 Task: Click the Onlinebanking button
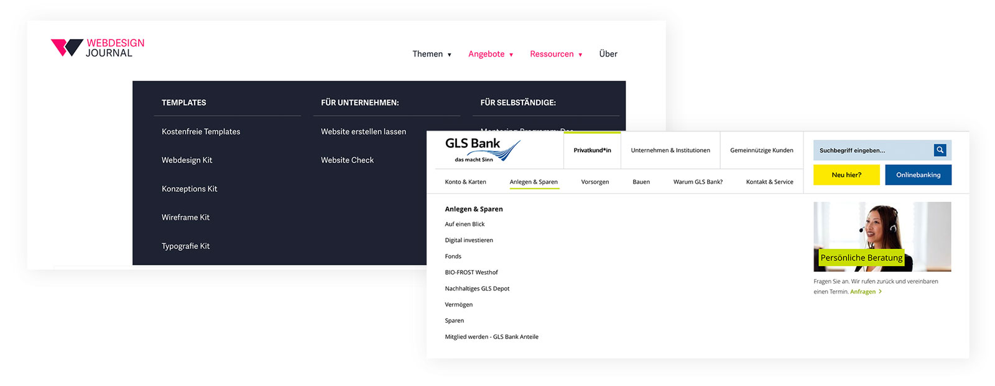(x=918, y=175)
